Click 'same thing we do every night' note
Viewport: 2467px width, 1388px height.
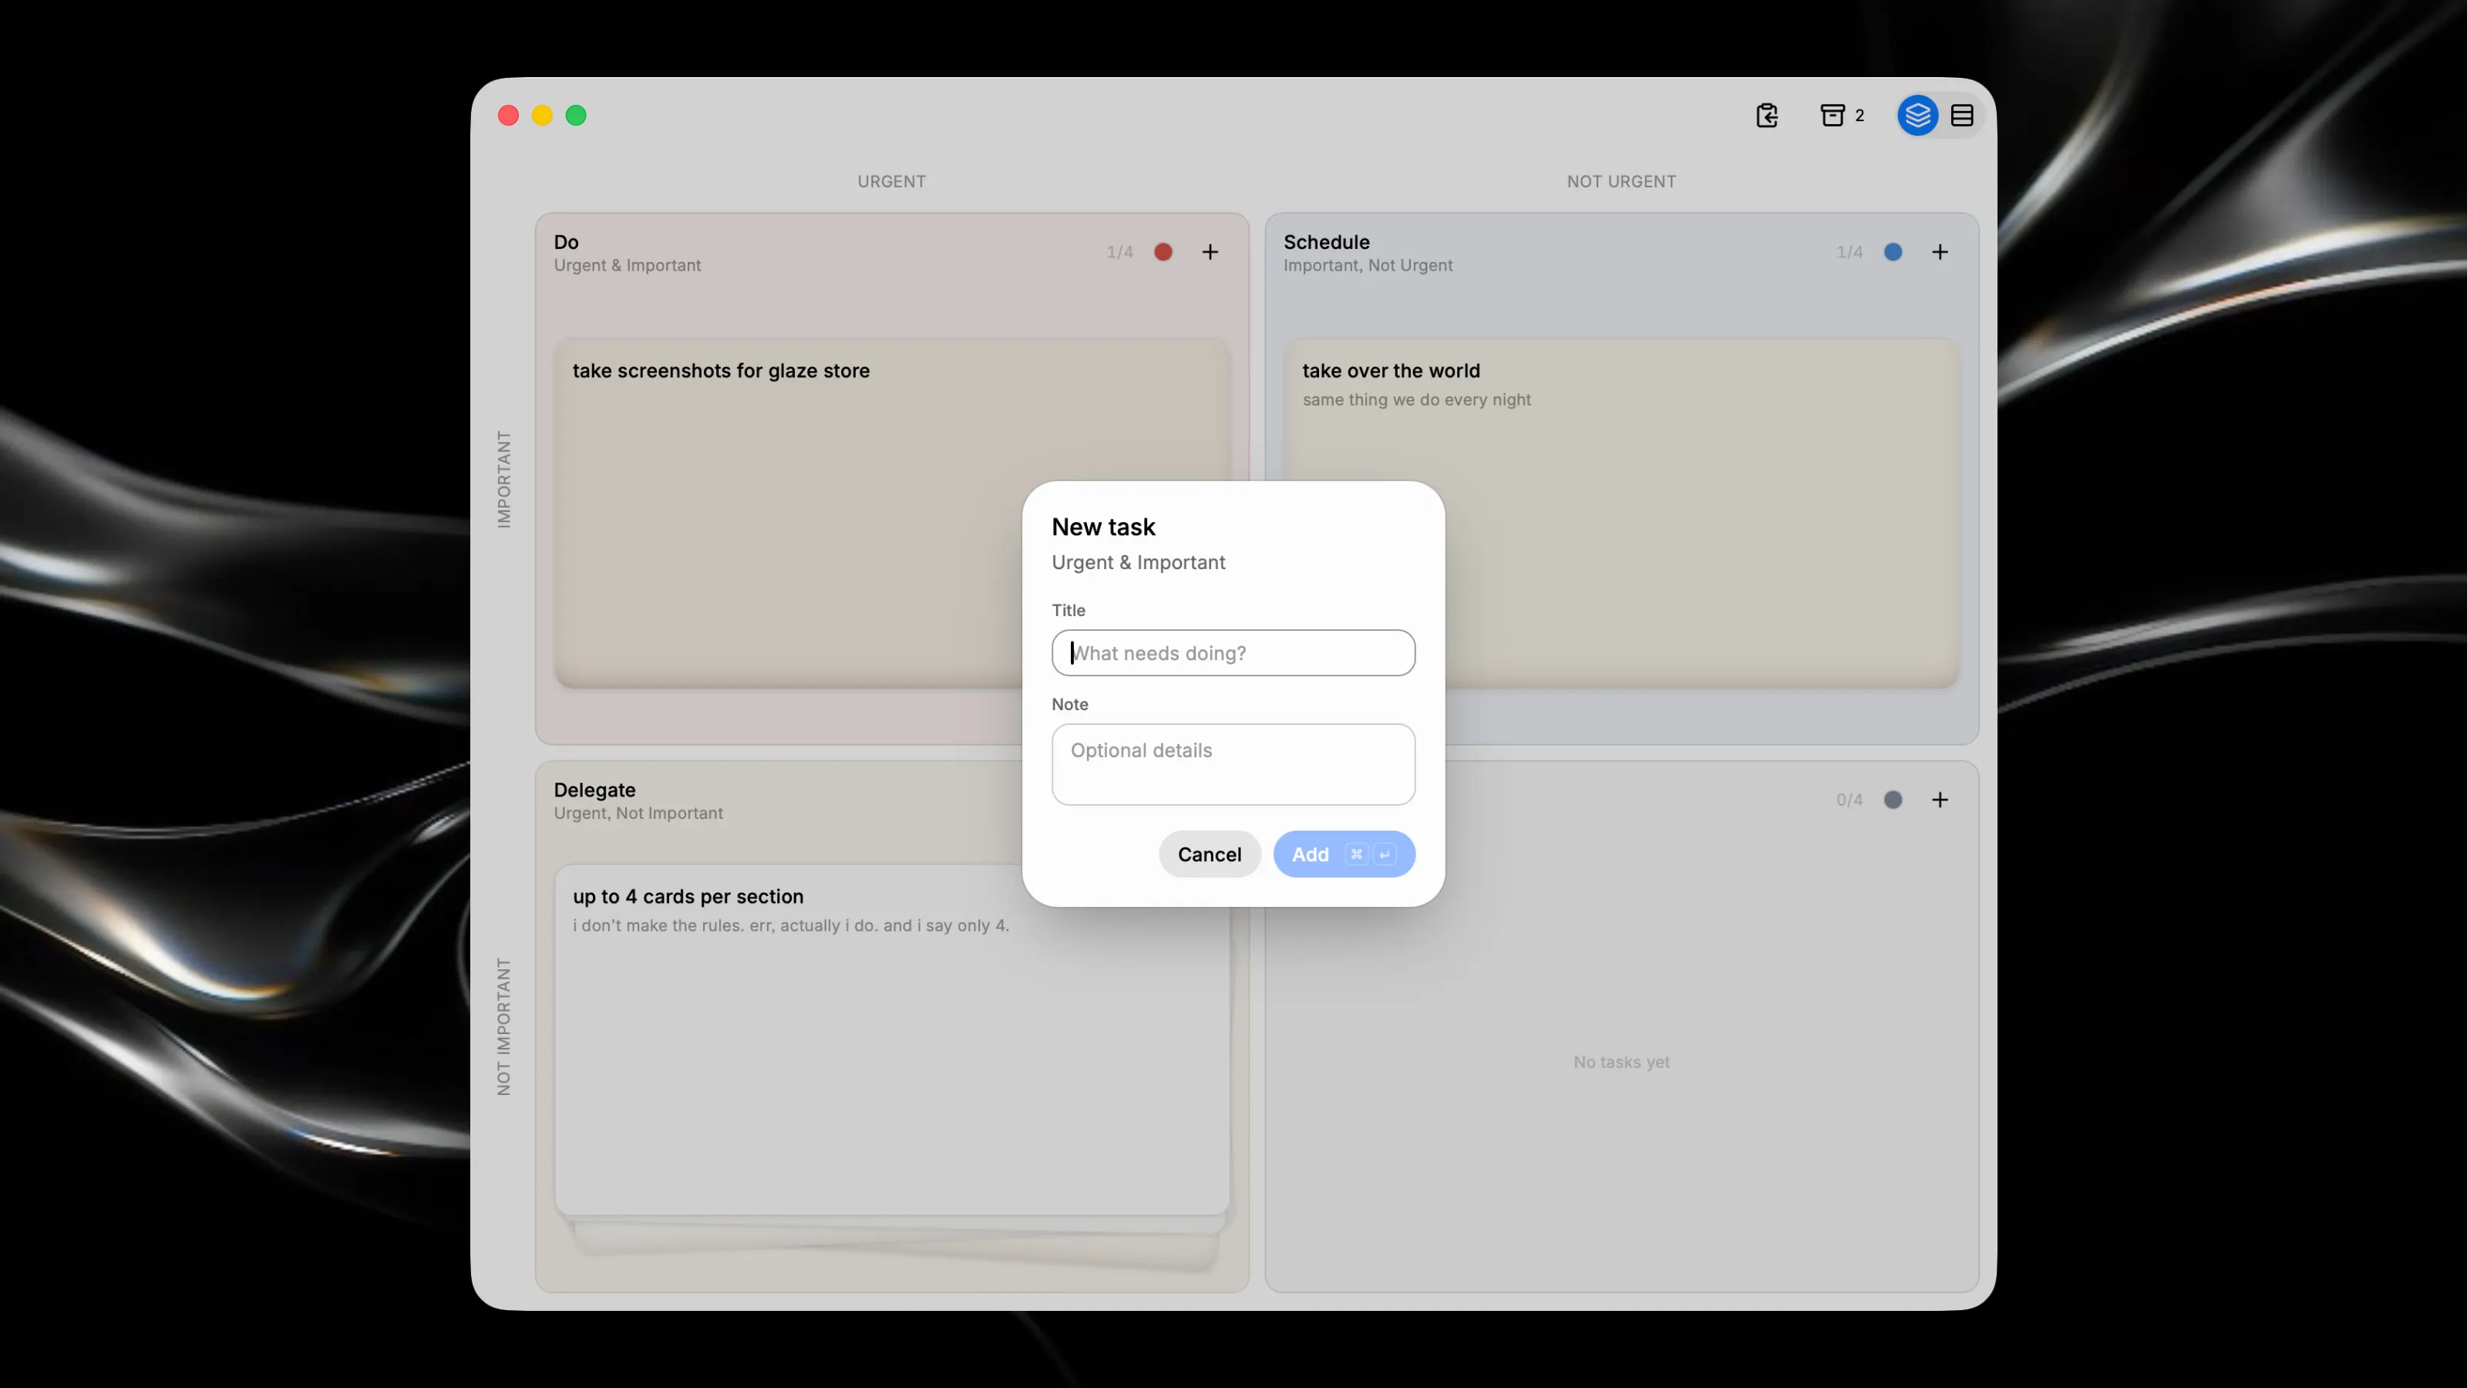coord(1415,399)
